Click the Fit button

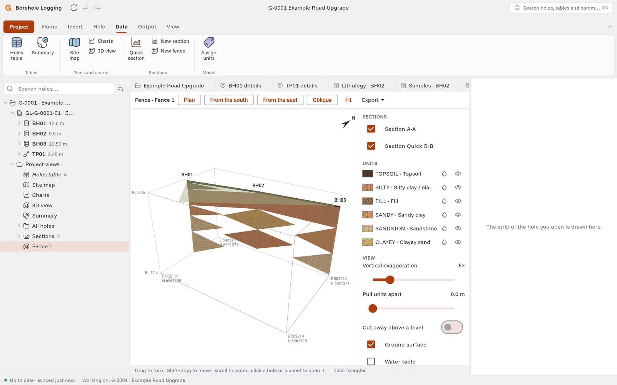tap(348, 100)
